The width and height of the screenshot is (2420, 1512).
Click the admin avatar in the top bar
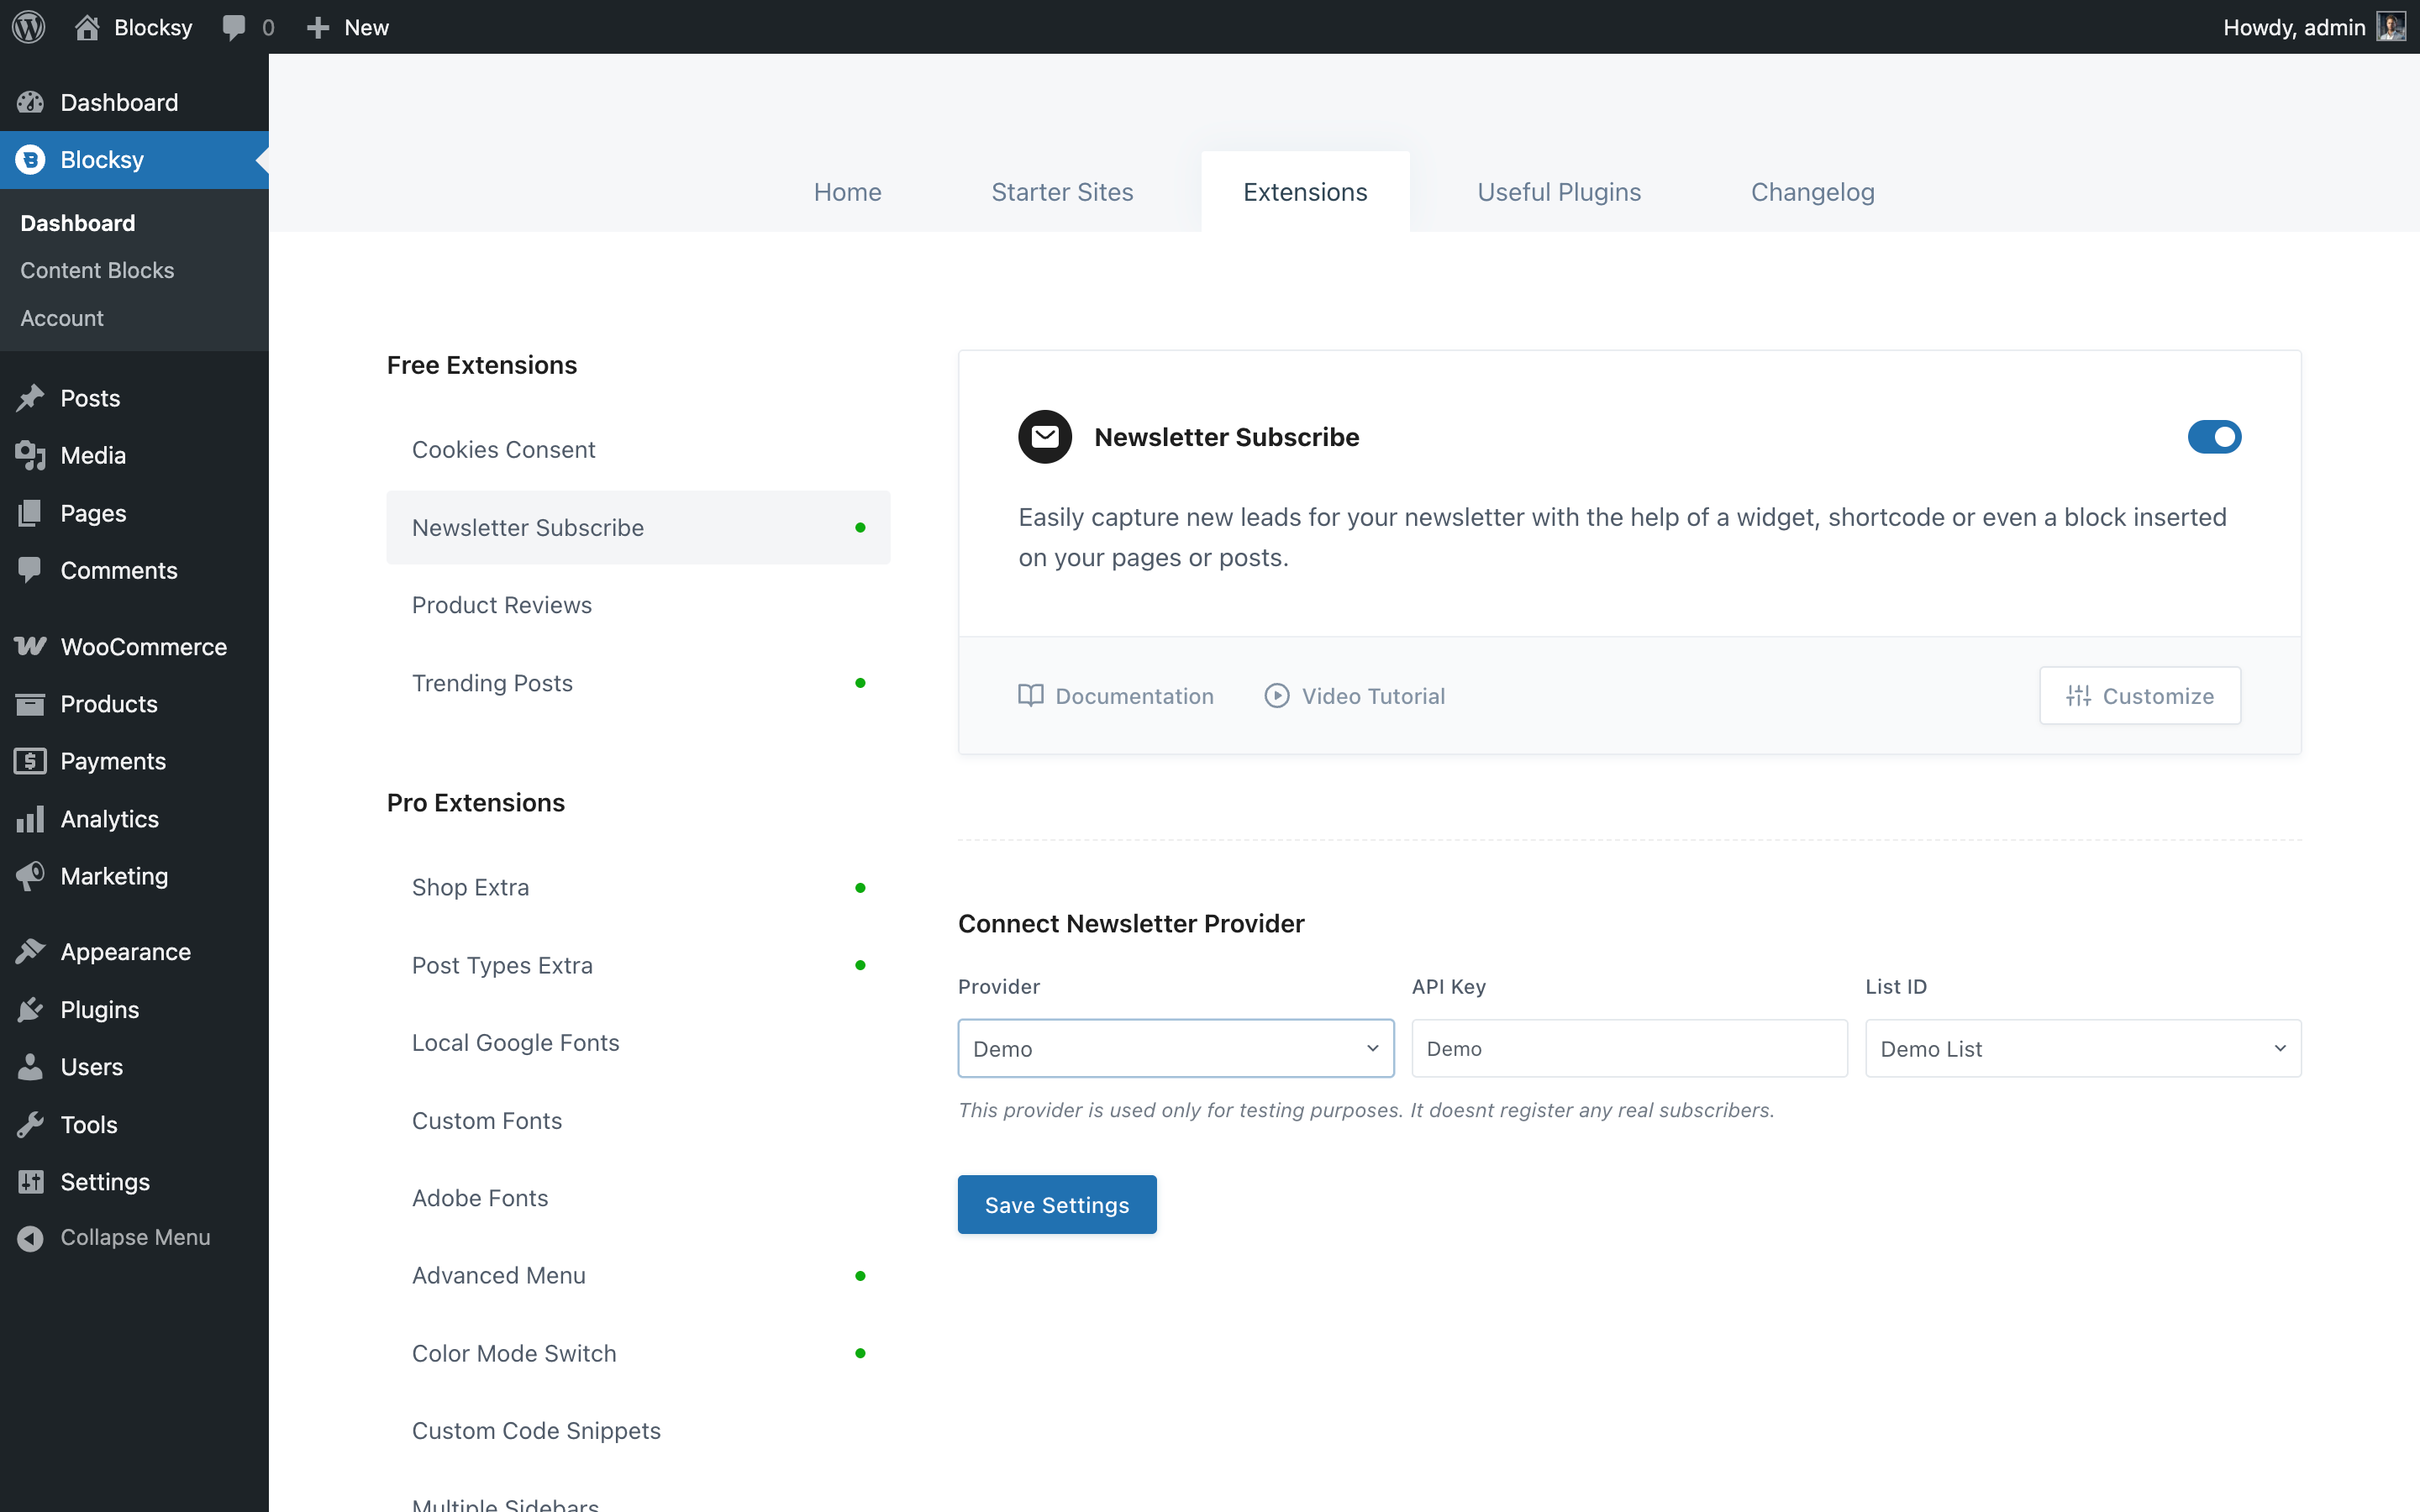coord(2390,27)
